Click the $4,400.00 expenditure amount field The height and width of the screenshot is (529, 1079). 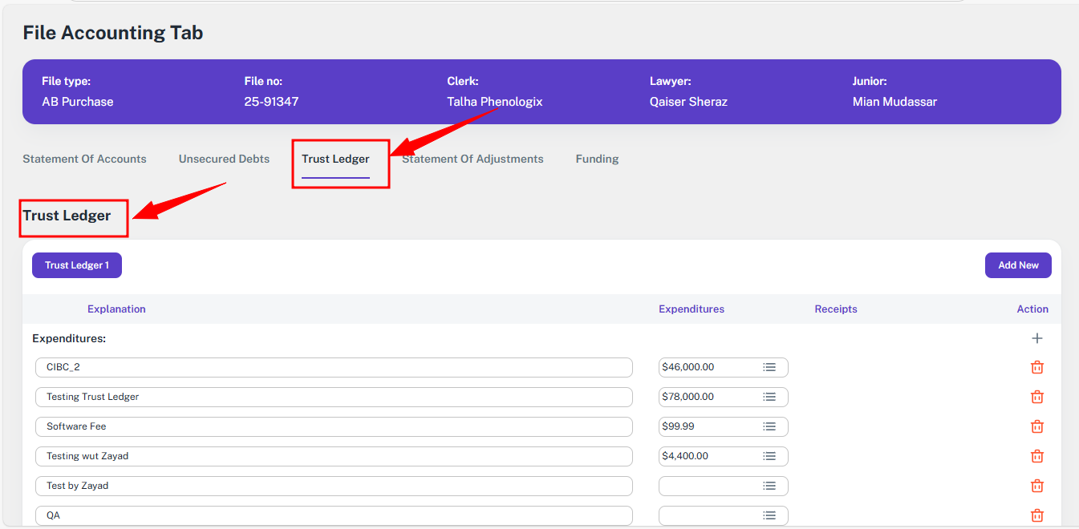(706, 456)
